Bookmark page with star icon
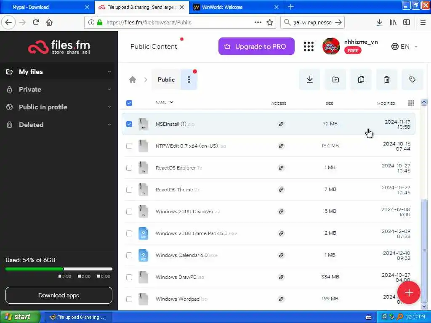Image resolution: width=431 pixels, height=323 pixels. point(270,23)
